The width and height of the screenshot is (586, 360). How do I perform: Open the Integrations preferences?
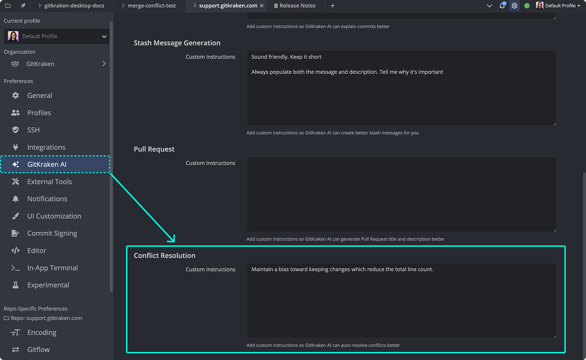point(47,147)
